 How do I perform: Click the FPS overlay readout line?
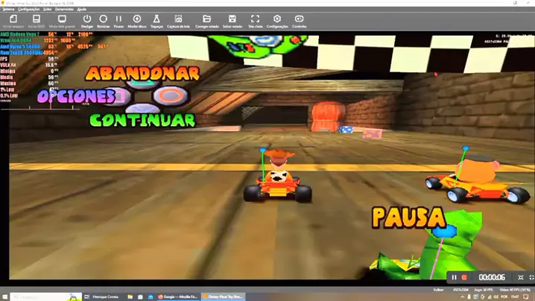pos(29,59)
